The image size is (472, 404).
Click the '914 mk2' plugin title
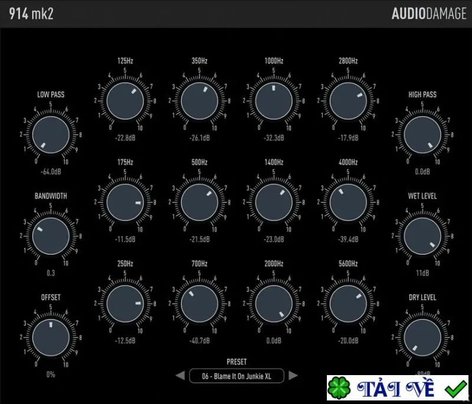point(31,14)
